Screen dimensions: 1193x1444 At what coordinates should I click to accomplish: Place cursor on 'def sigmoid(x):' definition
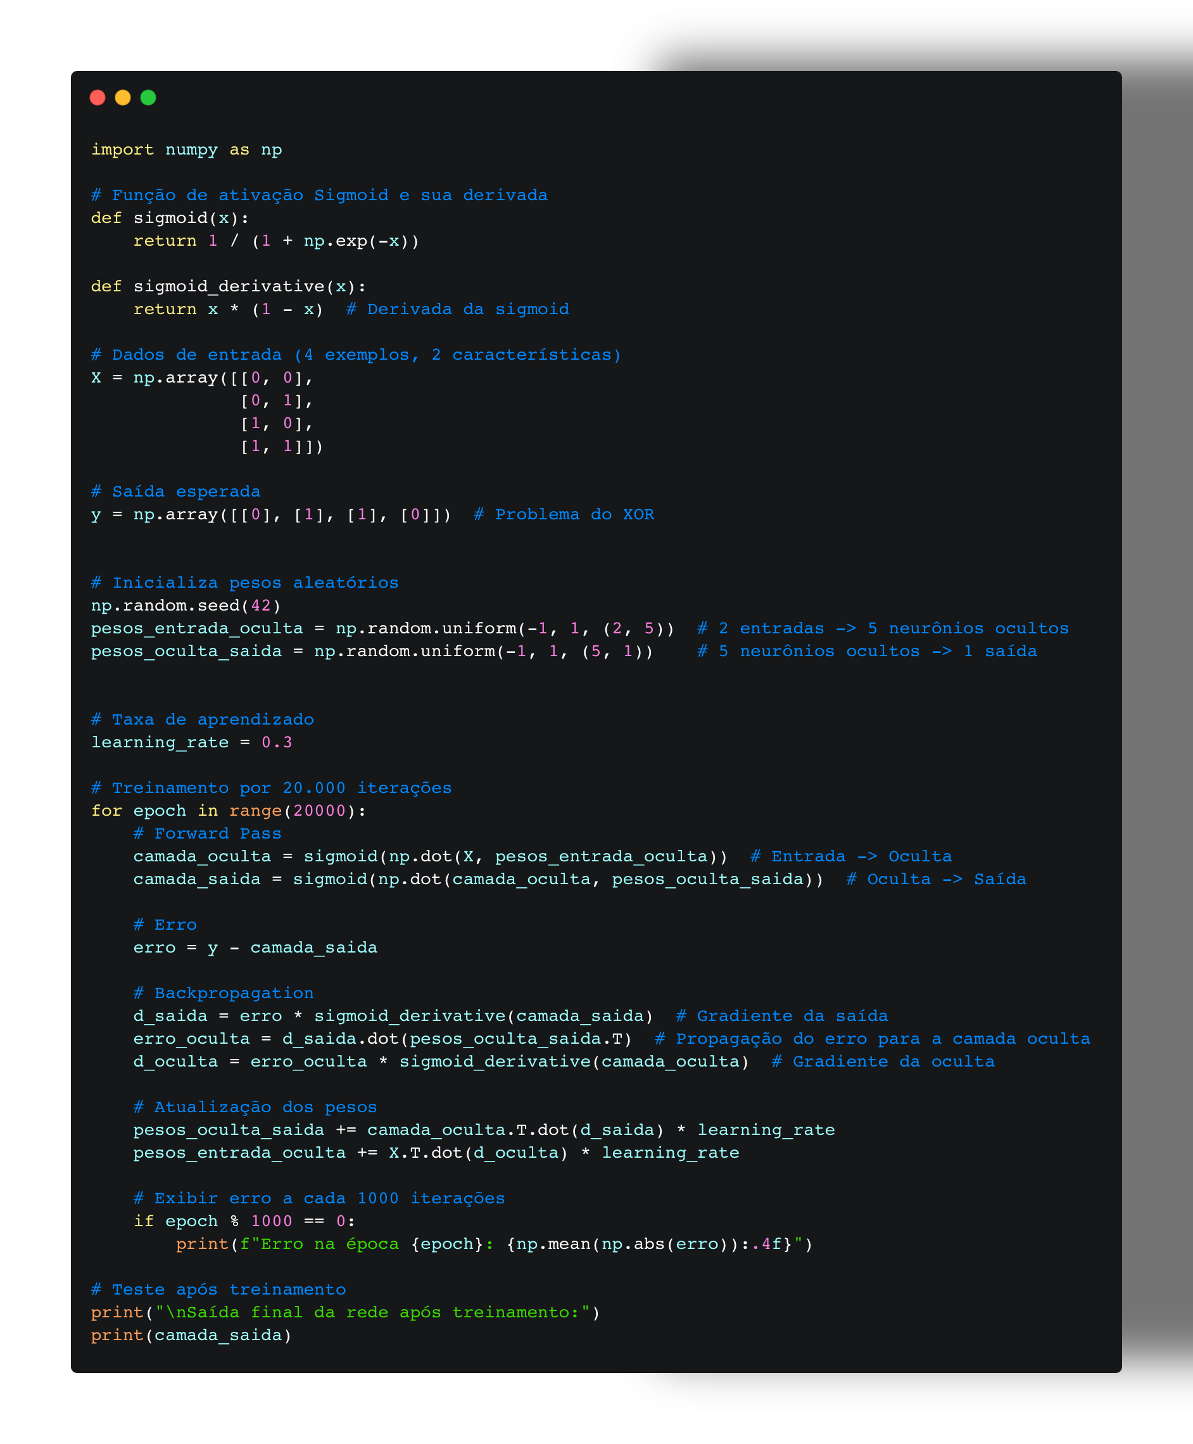coord(170,218)
